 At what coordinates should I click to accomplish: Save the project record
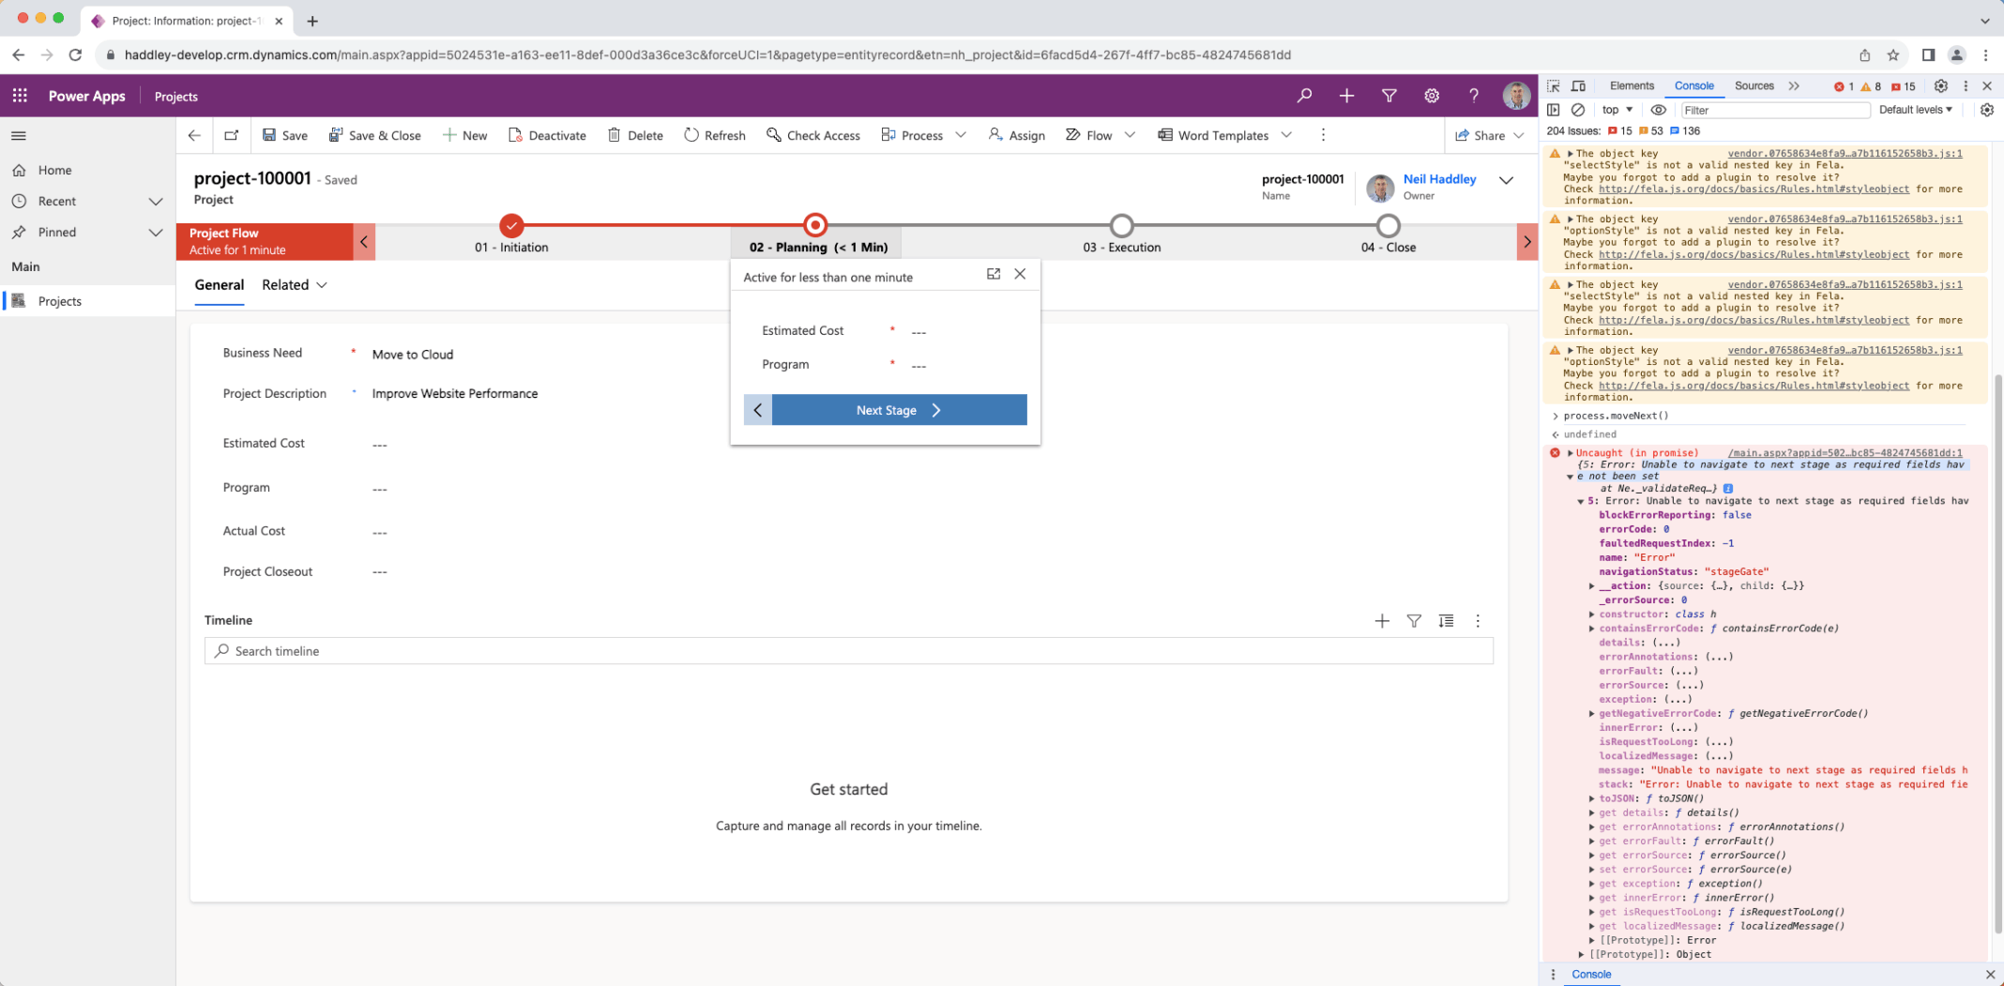[x=285, y=135]
